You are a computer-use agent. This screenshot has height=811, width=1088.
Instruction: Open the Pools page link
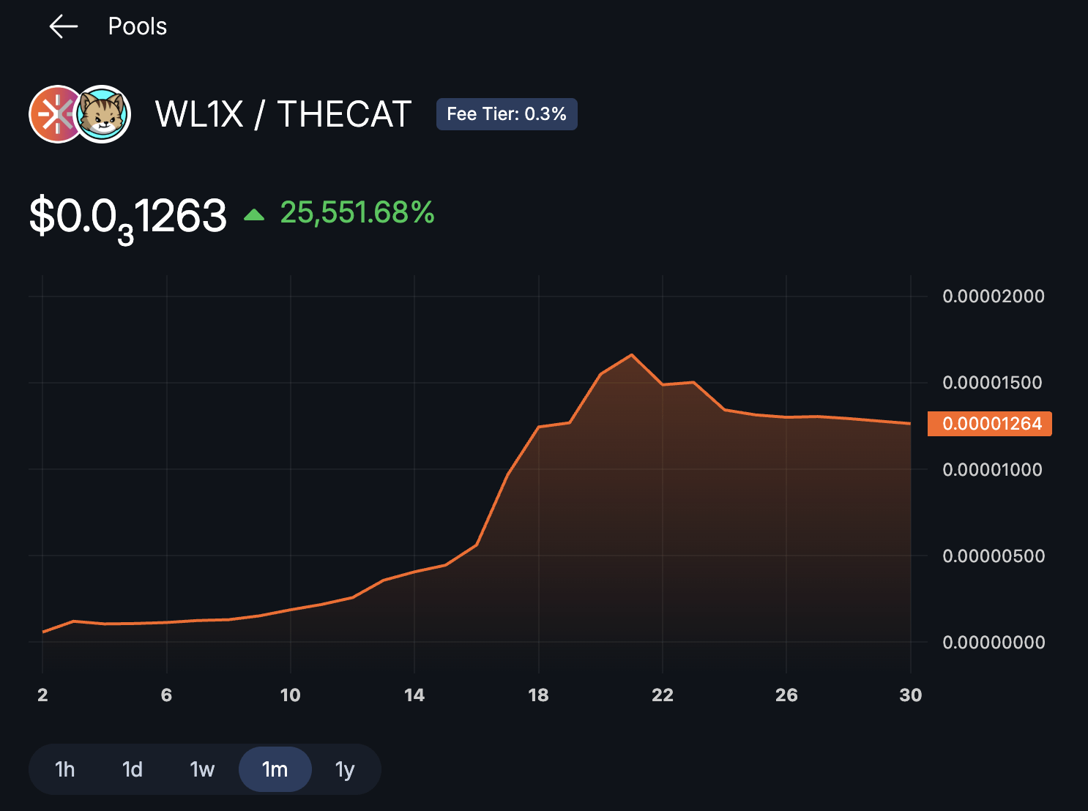tap(138, 27)
